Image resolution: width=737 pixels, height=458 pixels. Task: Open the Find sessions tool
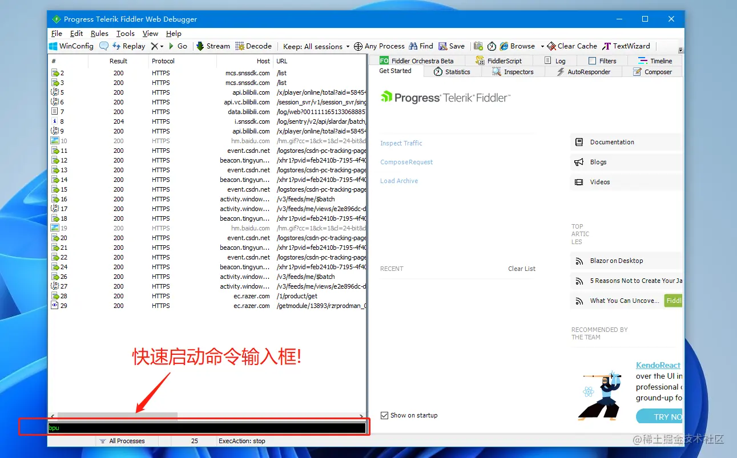click(x=421, y=46)
